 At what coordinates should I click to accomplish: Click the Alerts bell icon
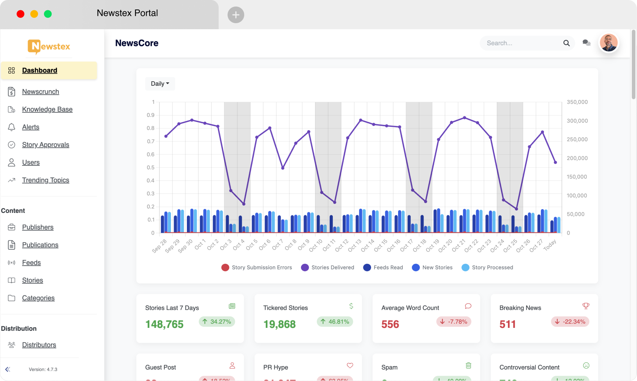[x=11, y=127]
